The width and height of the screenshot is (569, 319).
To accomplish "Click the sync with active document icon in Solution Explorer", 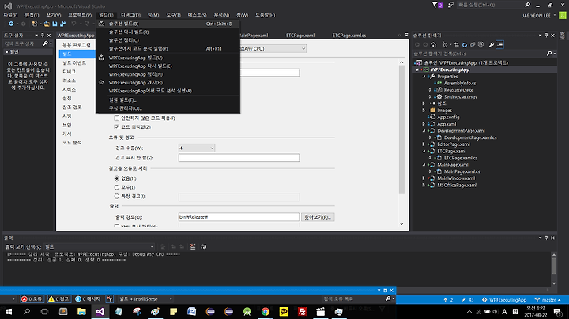I will pos(457,44).
